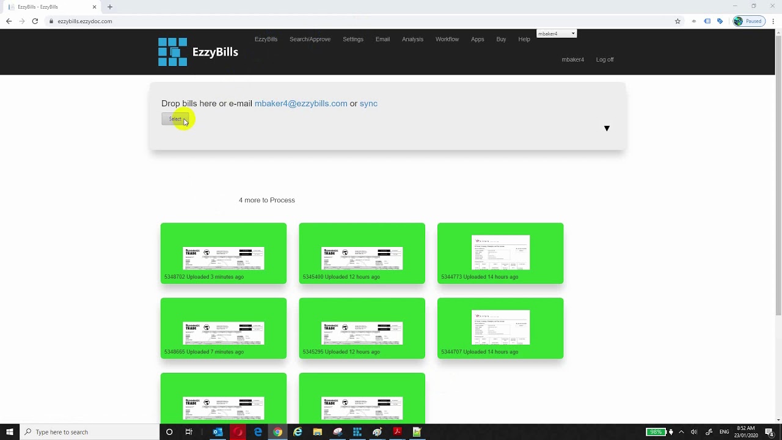Show hidden system tray icons

coord(681,432)
